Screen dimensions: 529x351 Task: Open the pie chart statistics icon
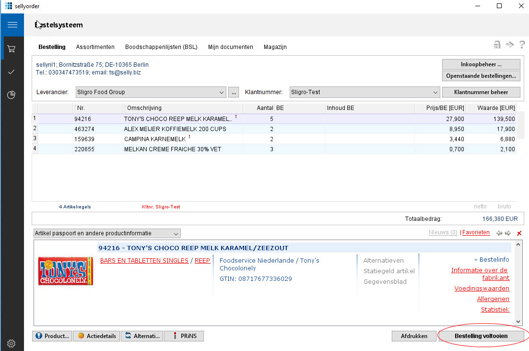(x=12, y=95)
